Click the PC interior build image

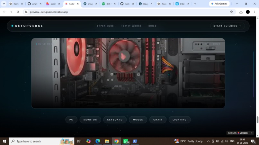tap(128, 73)
